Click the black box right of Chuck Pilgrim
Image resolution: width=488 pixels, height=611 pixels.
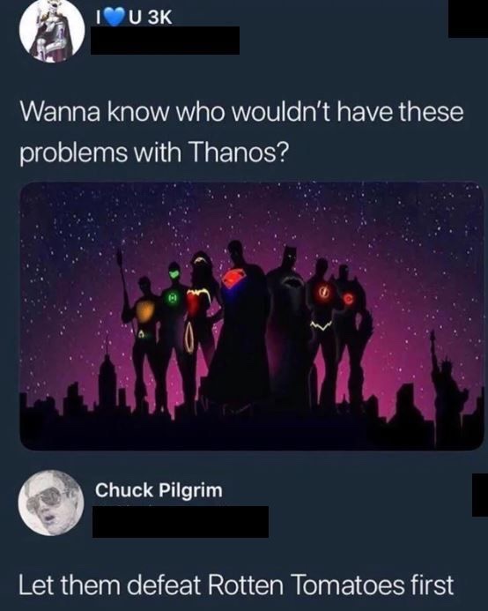(x=480, y=496)
